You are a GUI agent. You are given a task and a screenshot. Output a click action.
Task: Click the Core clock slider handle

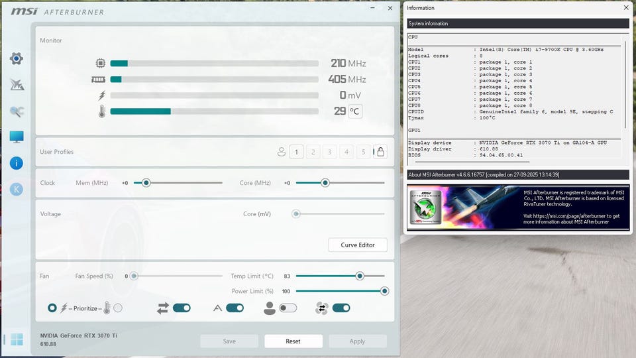click(325, 183)
